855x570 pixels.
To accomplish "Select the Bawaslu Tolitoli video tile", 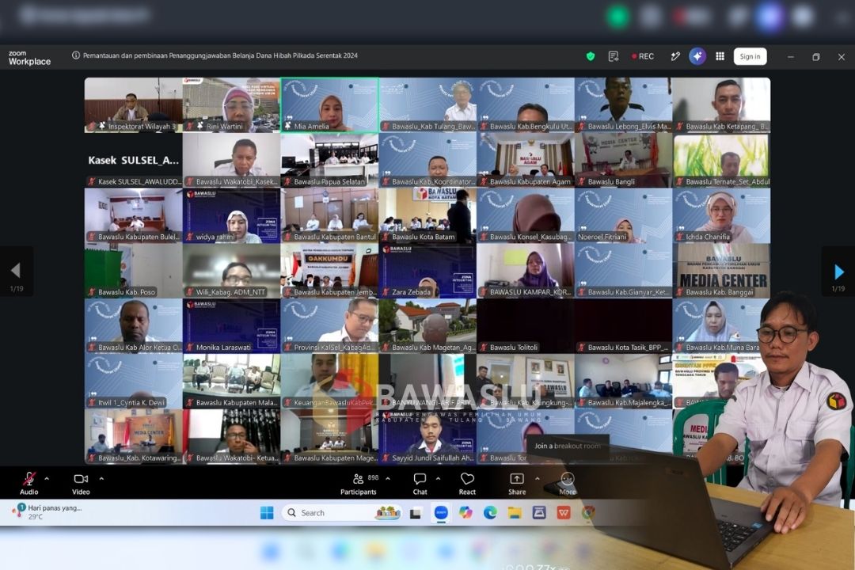I will click(x=525, y=326).
